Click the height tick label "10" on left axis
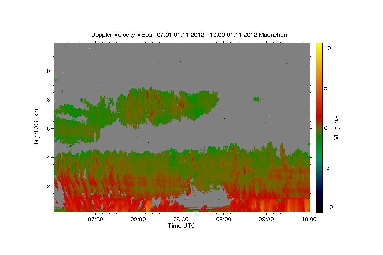The height and width of the screenshot is (255, 383). (46, 71)
